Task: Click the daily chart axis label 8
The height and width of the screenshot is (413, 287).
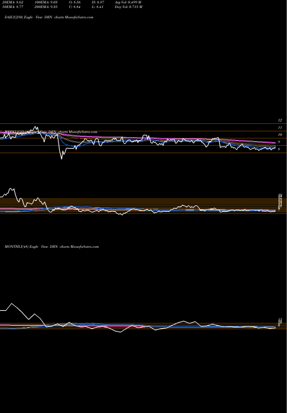Action: coord(279,149)
